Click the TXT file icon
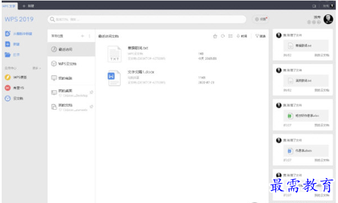This screenshot has width=338, height=203. coord(114,54)
